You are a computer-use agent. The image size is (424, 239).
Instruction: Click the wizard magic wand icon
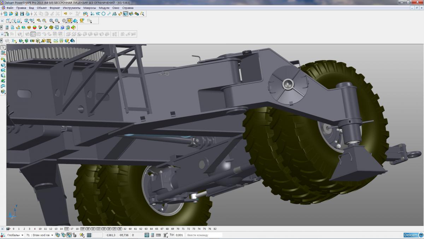(x=142, y=14)
